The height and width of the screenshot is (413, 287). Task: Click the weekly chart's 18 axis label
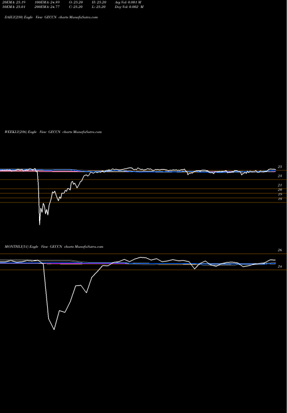[280, 199]
